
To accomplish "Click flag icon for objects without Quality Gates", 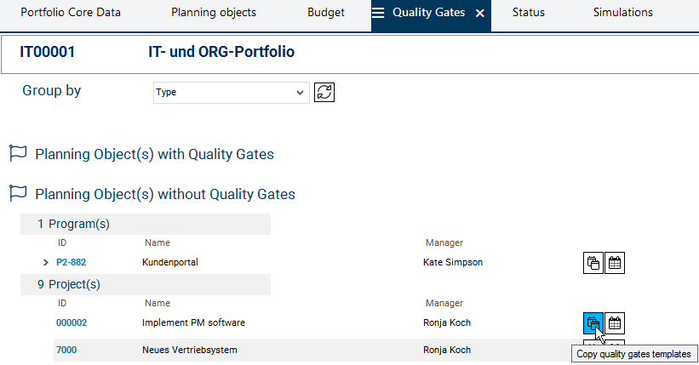I will click(17, 194).
